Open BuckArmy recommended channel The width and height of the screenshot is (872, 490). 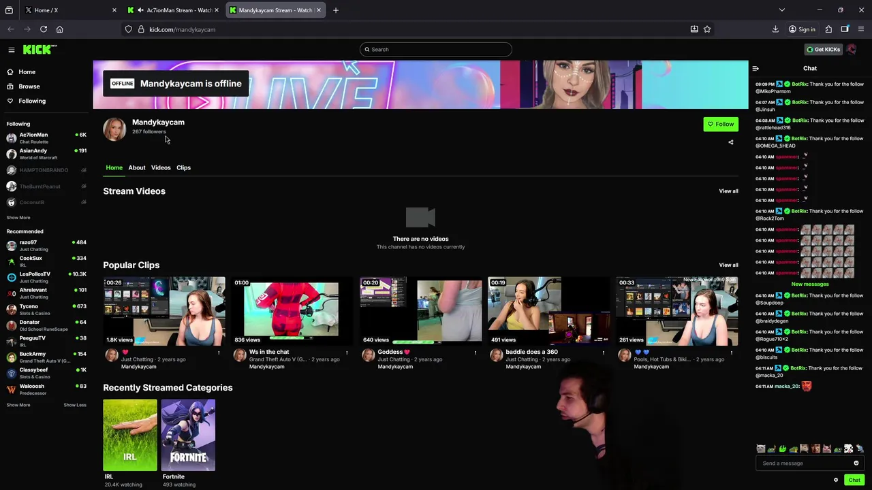point(46,357)
